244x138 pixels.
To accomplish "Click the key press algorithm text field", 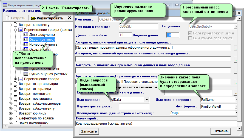I will [x=153, y=59].
